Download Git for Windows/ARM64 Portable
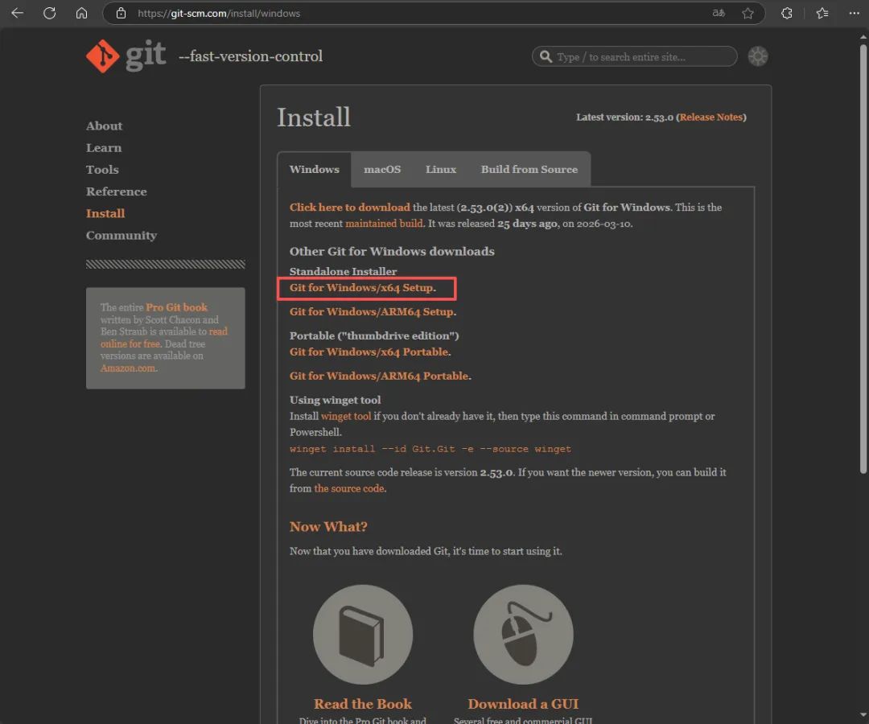869x724 pixels. pos(380,376)
